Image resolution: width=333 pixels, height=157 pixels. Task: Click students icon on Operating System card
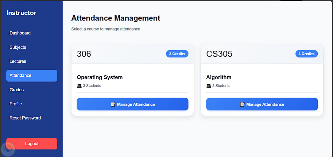point(79,86)
